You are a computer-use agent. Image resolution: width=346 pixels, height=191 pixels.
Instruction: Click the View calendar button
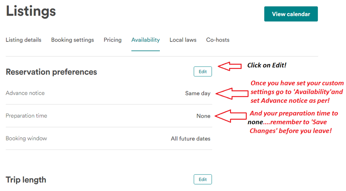tap(291, 14)
